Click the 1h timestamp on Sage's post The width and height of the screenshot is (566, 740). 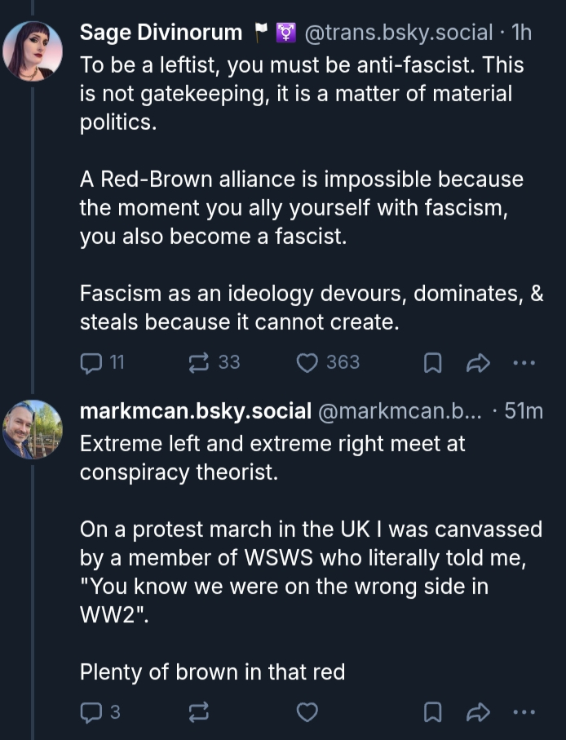[x=521, y=33]
